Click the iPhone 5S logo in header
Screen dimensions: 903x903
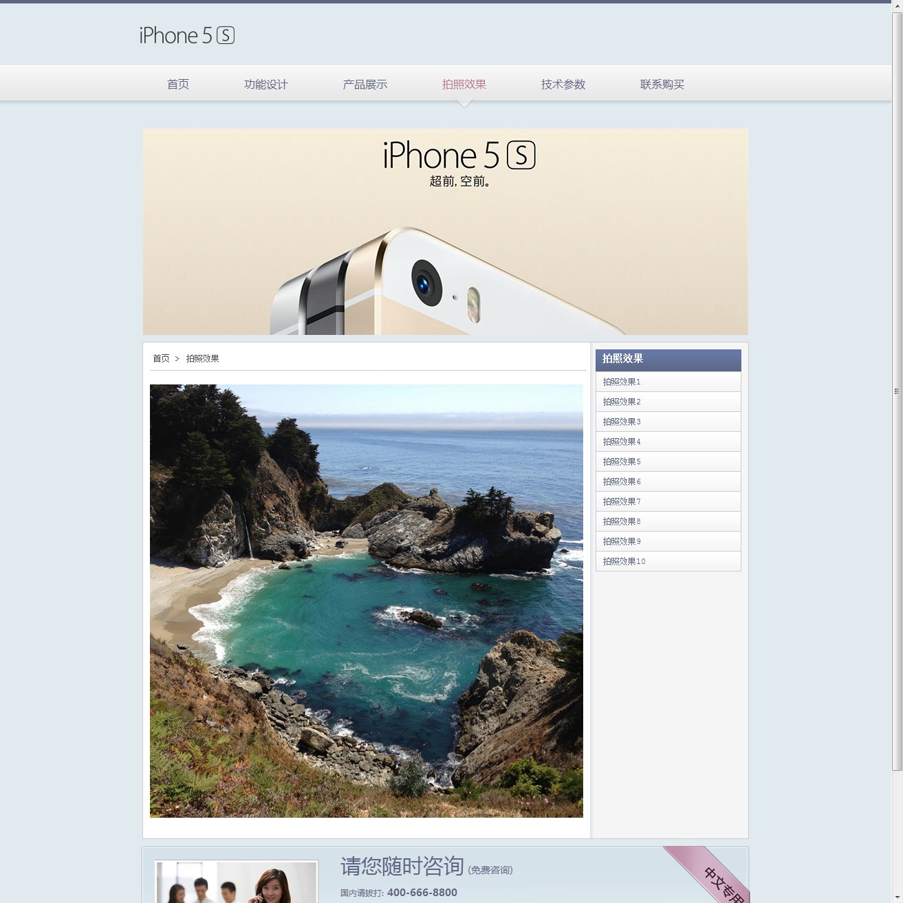point(186,35)
